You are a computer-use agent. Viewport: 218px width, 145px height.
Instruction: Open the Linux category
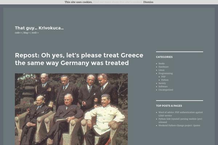161,70
